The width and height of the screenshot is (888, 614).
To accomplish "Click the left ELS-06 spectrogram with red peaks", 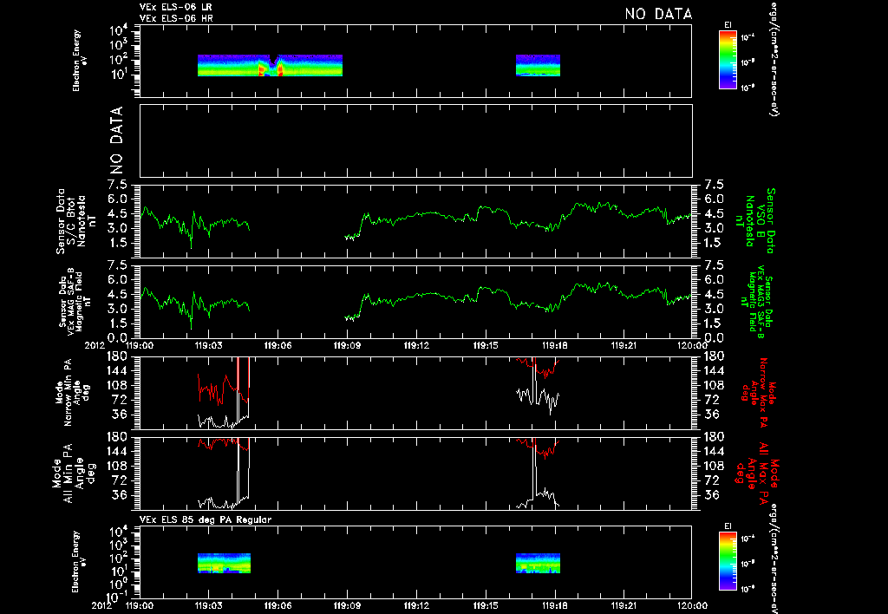I will 271,65.
